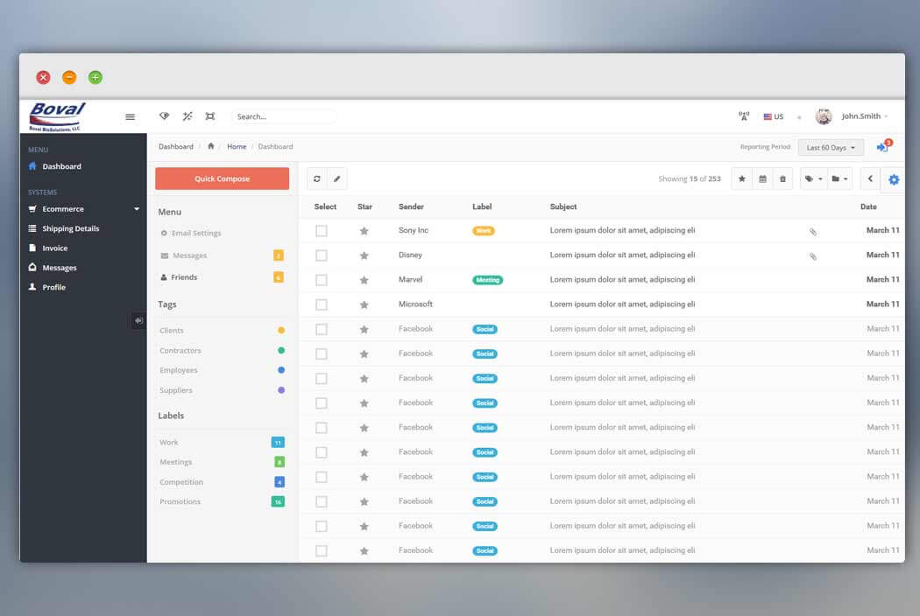This screenshot has height=616, width=920.
Task: Open the US language selector
Action: click(x=774, y=116)
